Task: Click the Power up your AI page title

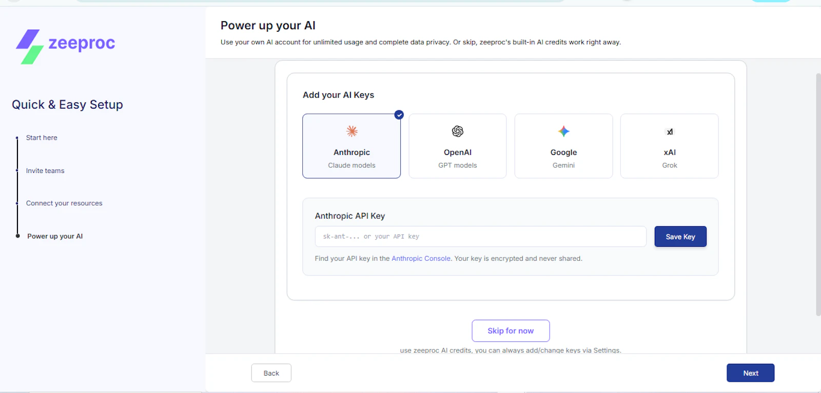Action: tap(268, 26)
